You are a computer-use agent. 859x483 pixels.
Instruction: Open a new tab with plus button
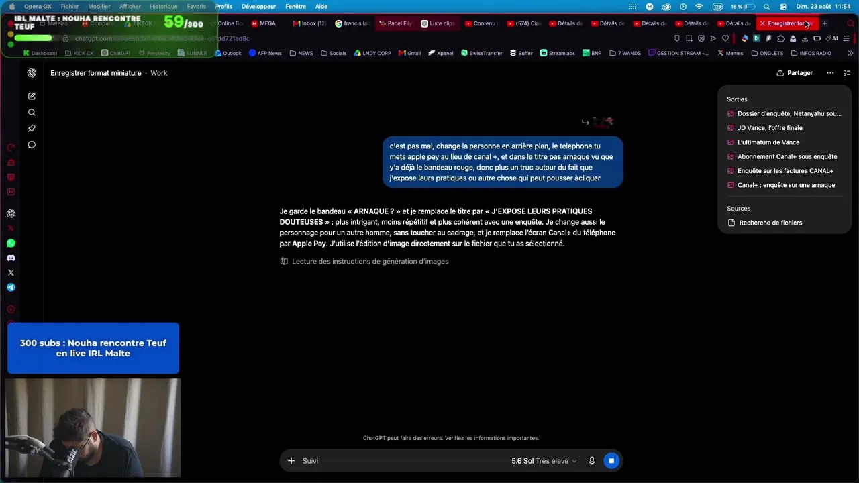[x=825, y=23]
